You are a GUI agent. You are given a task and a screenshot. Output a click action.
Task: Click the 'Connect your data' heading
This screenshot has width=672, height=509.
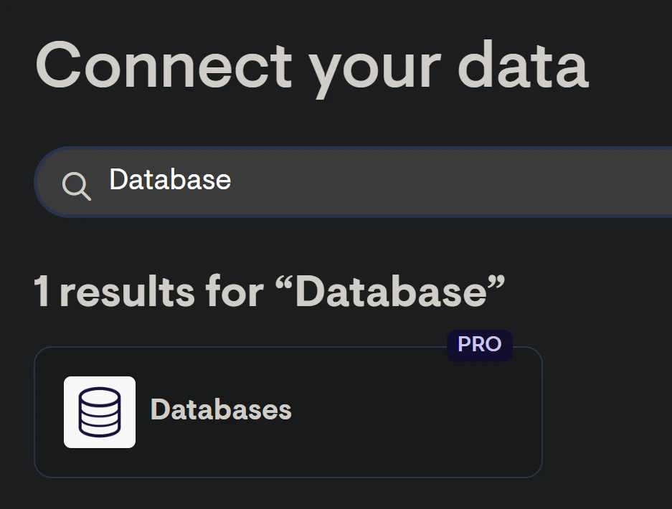pos(311,66)
